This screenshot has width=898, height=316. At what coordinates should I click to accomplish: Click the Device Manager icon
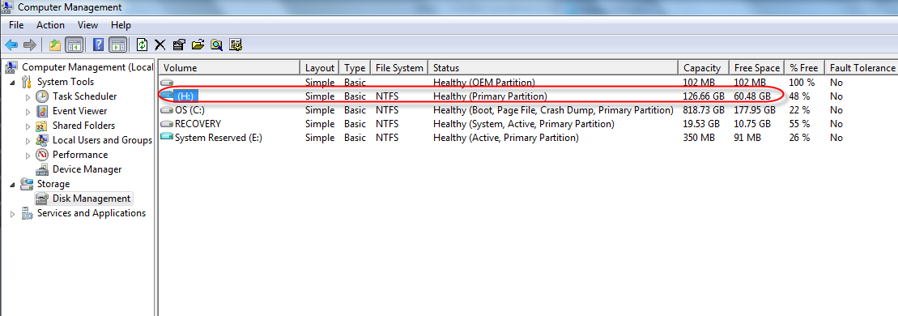[x=42, y=170]
